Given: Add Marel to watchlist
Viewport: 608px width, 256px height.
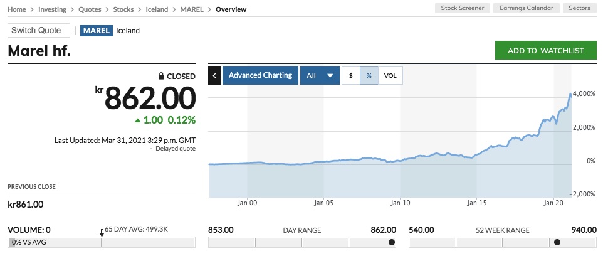Looking at the screenshot, I should click(x=545, y=51).
